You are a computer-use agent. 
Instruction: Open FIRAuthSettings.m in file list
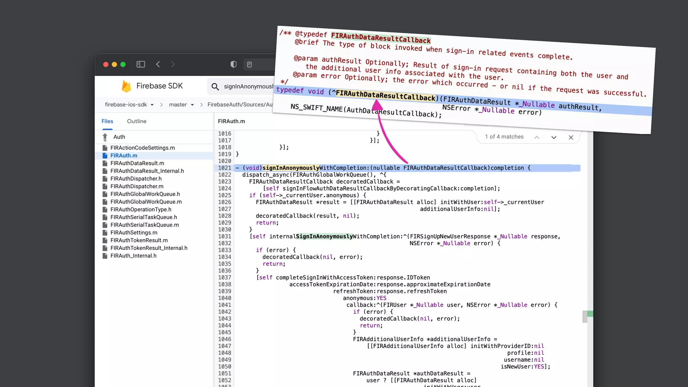(x=134, y=233)
